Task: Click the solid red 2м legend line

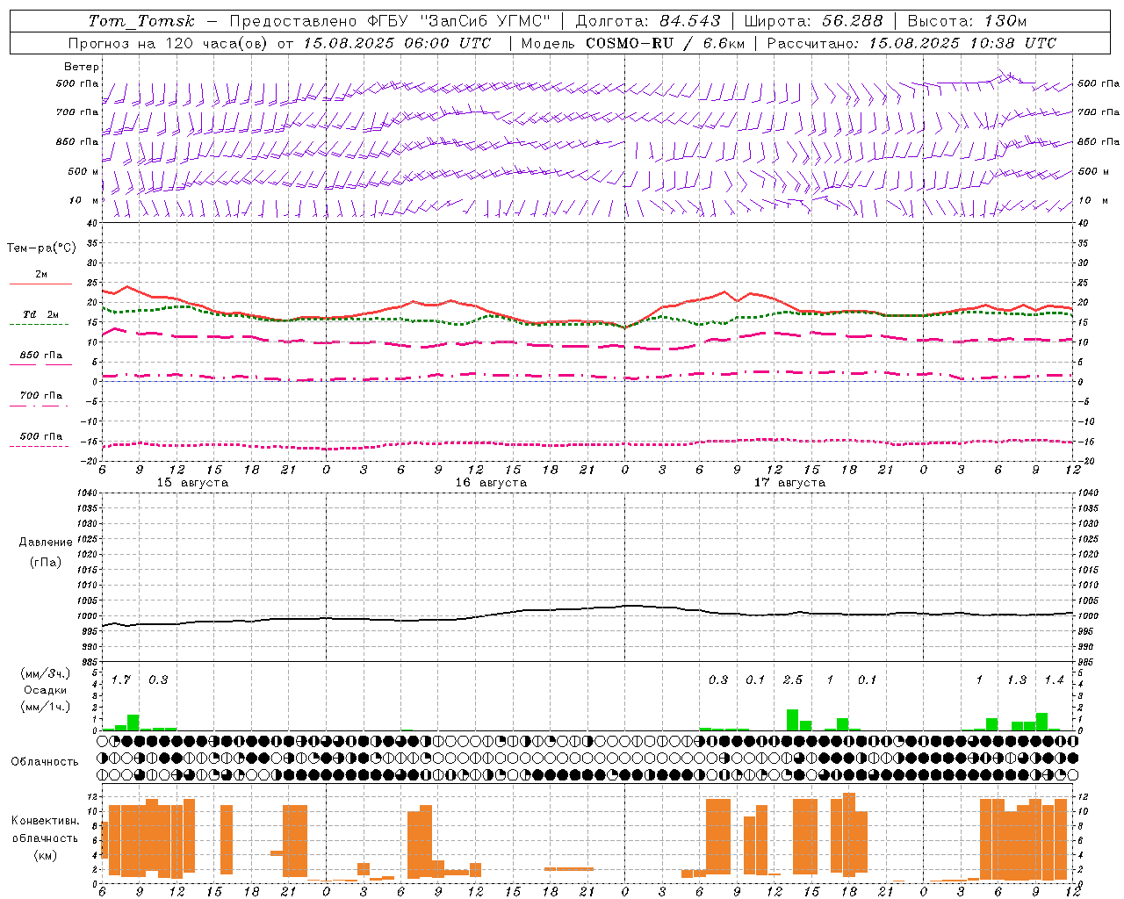Action: 40,284
